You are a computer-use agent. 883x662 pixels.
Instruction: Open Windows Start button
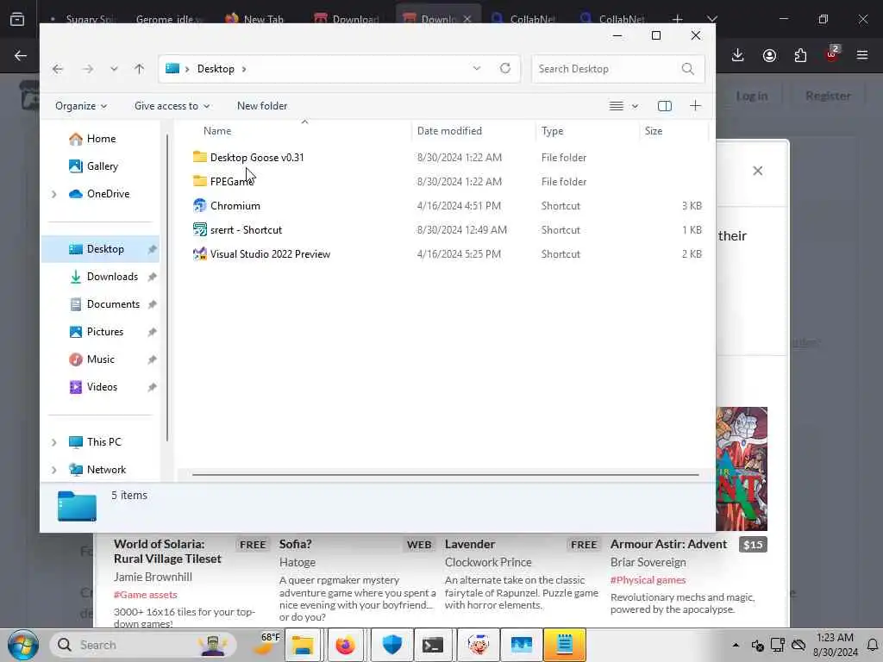(x=23, y=645)
